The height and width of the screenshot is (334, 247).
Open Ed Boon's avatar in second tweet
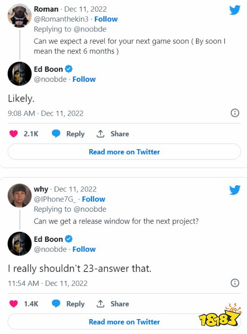pyautogui.click(x=20, y=244)
